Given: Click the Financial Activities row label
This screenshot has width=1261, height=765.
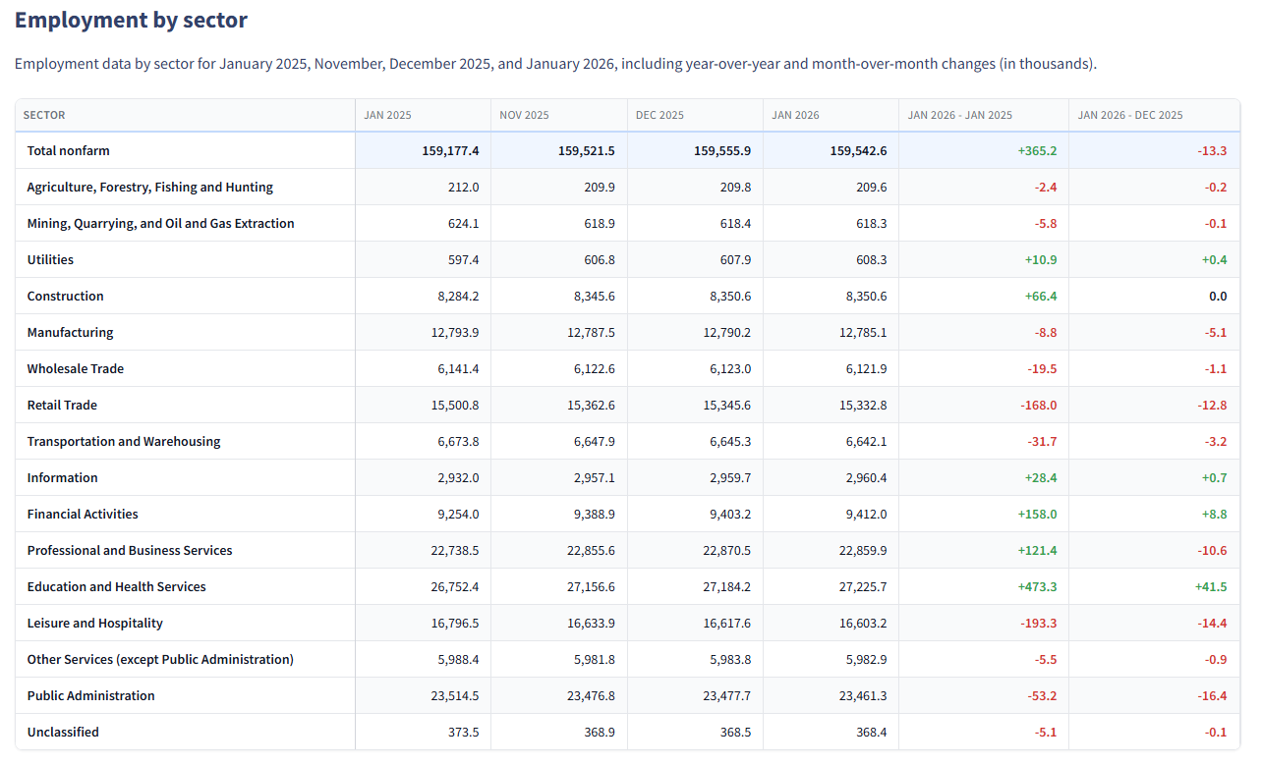Looking at the screenshot, I should point(83,515).
